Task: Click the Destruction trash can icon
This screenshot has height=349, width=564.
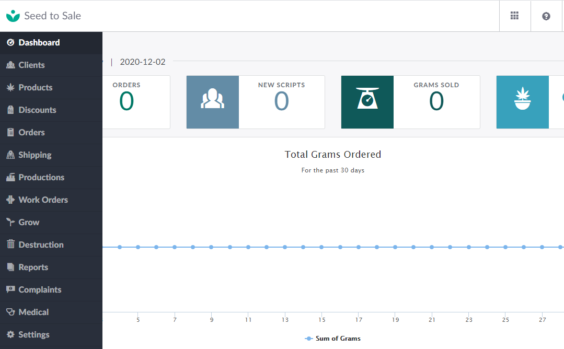Action: (10, 245)
